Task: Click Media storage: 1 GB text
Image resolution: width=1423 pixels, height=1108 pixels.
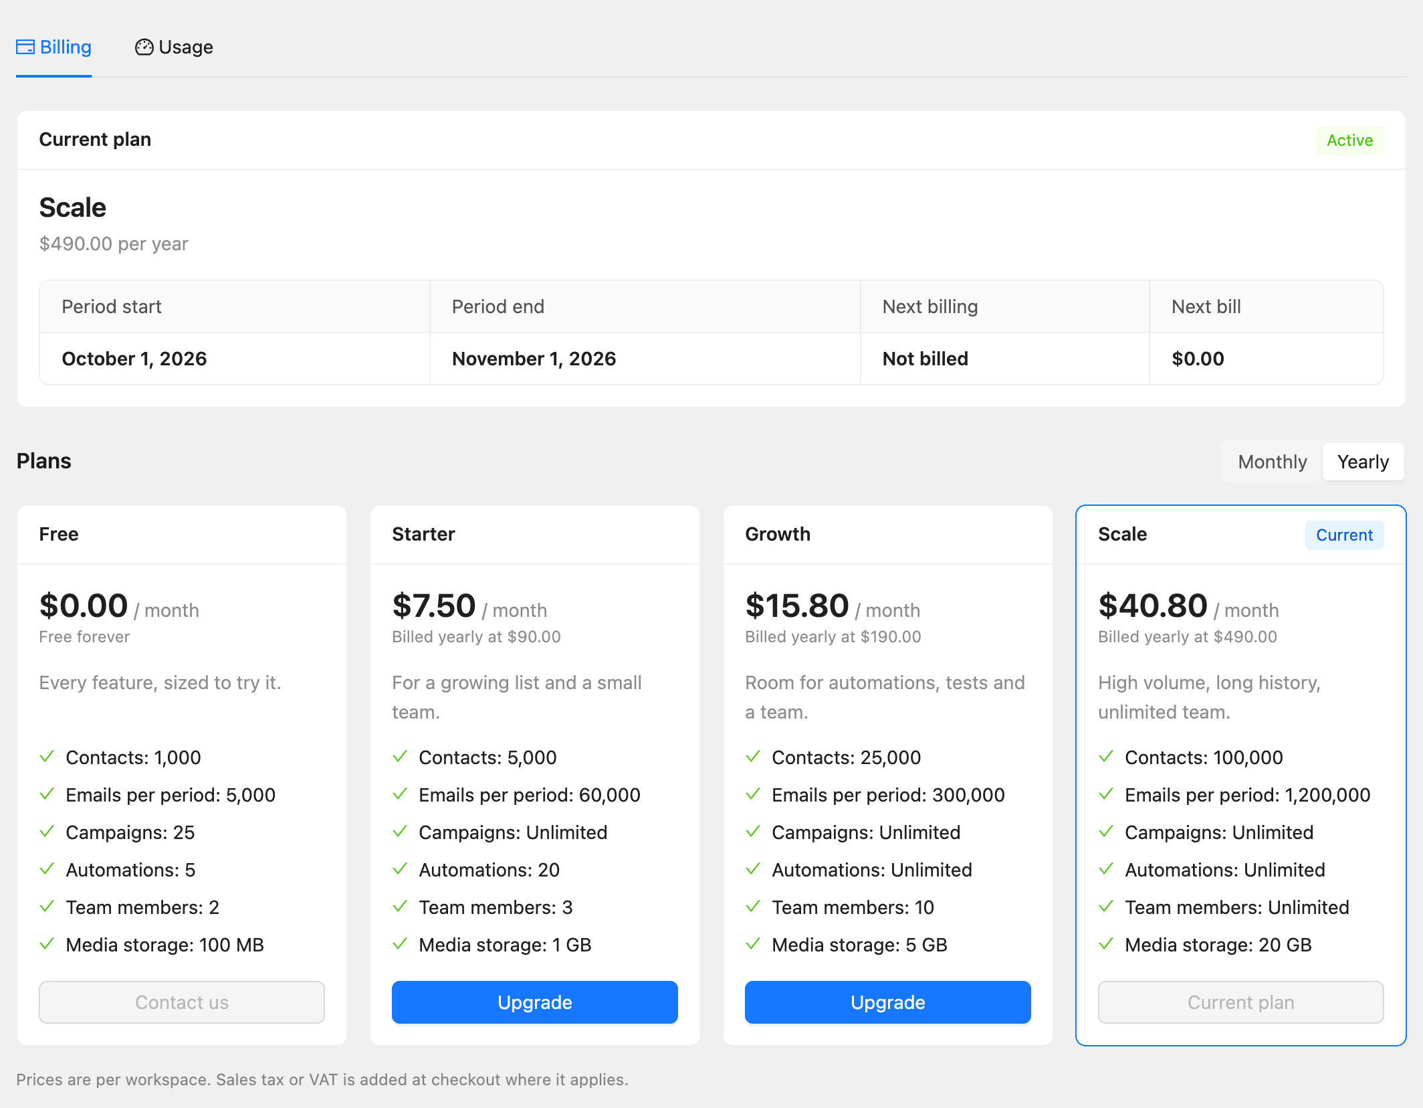Action: tap(505, 945)
